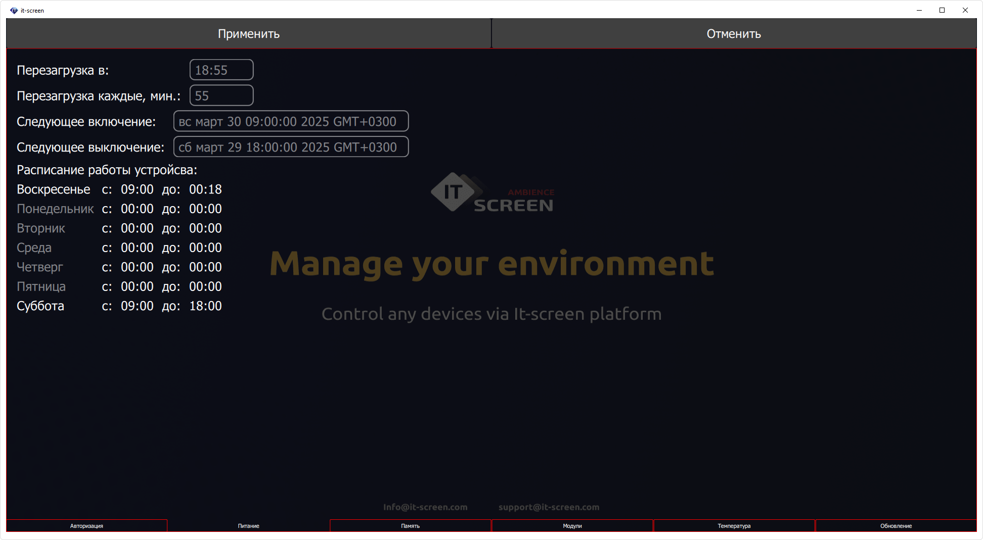The width and height of the screenshot is (983, 540).
Task: Switch to the Питание tab
Action: point(248,526)
